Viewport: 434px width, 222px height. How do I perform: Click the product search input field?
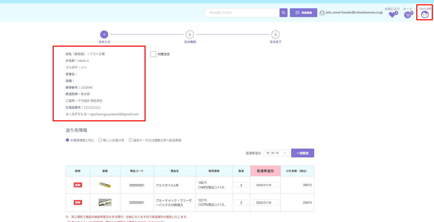pyautogui.click(x=242, y=13)
